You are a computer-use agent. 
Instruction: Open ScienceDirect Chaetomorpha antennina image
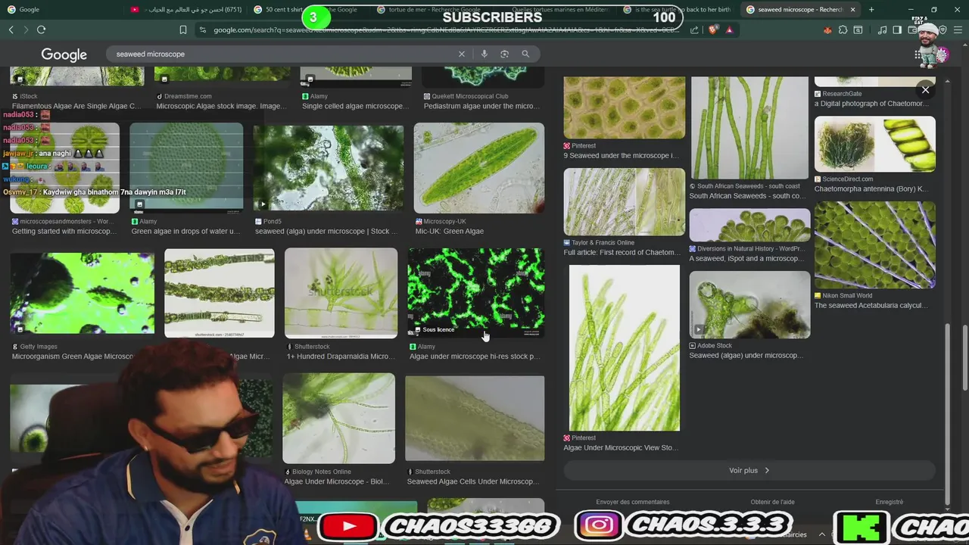coord(874,144)
